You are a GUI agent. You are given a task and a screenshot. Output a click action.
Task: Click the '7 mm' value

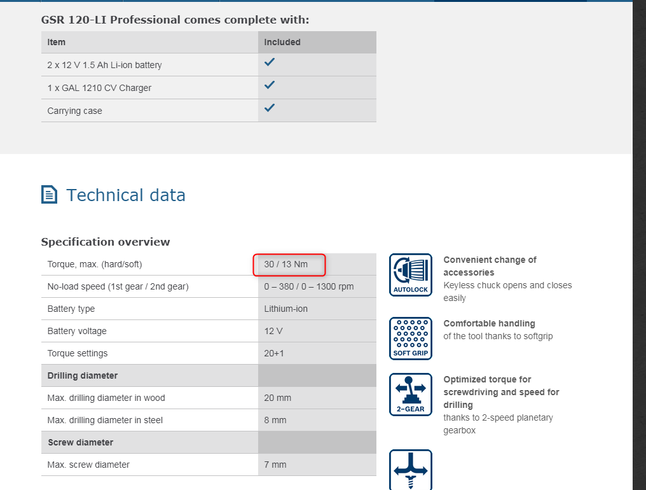[275, 465]
